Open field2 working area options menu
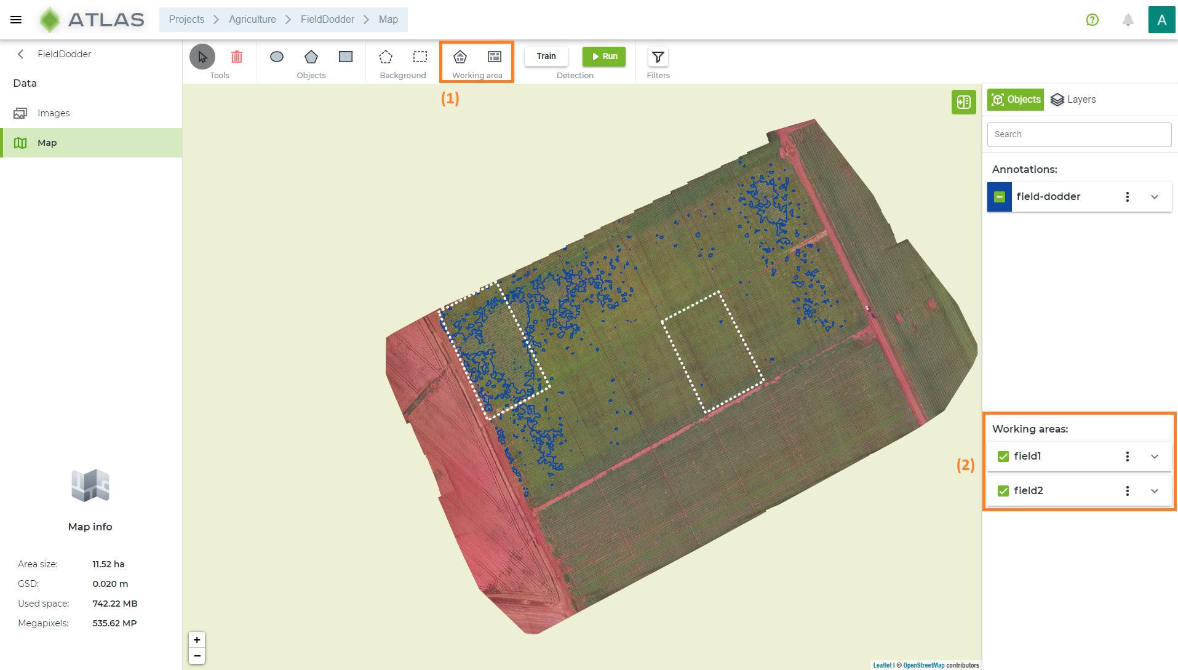The image size is (1178, 670). [x=1128, y=491]
